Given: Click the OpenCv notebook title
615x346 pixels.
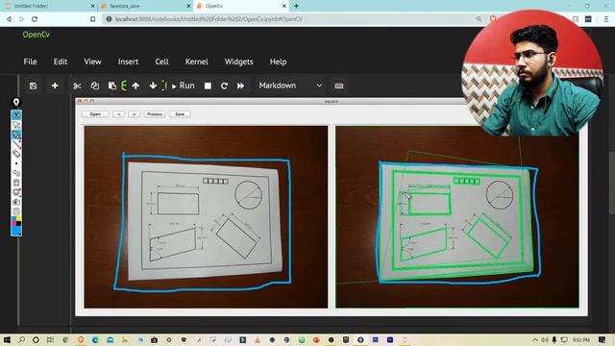Looking at the screenshot, I should tap(37, 35).
